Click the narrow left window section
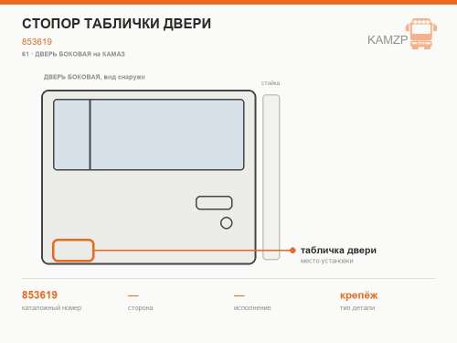Image resolution: width=457 pixels, height=343 pixels. pyautogui.click(x=71, y=134)
